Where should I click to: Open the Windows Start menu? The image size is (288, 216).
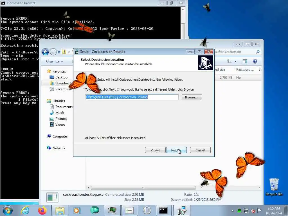[x=8, y=210]
